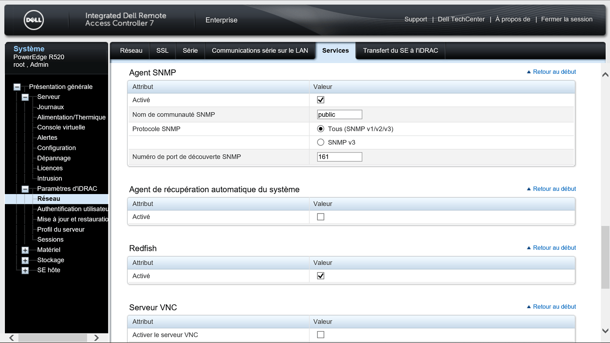This screenshot has height=343, width=610.
Task: Click the scroll-down arrow on the vertical scrollbar
Action: [605, 330]
